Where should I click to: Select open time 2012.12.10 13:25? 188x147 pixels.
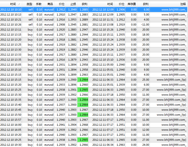pos(11,45)
